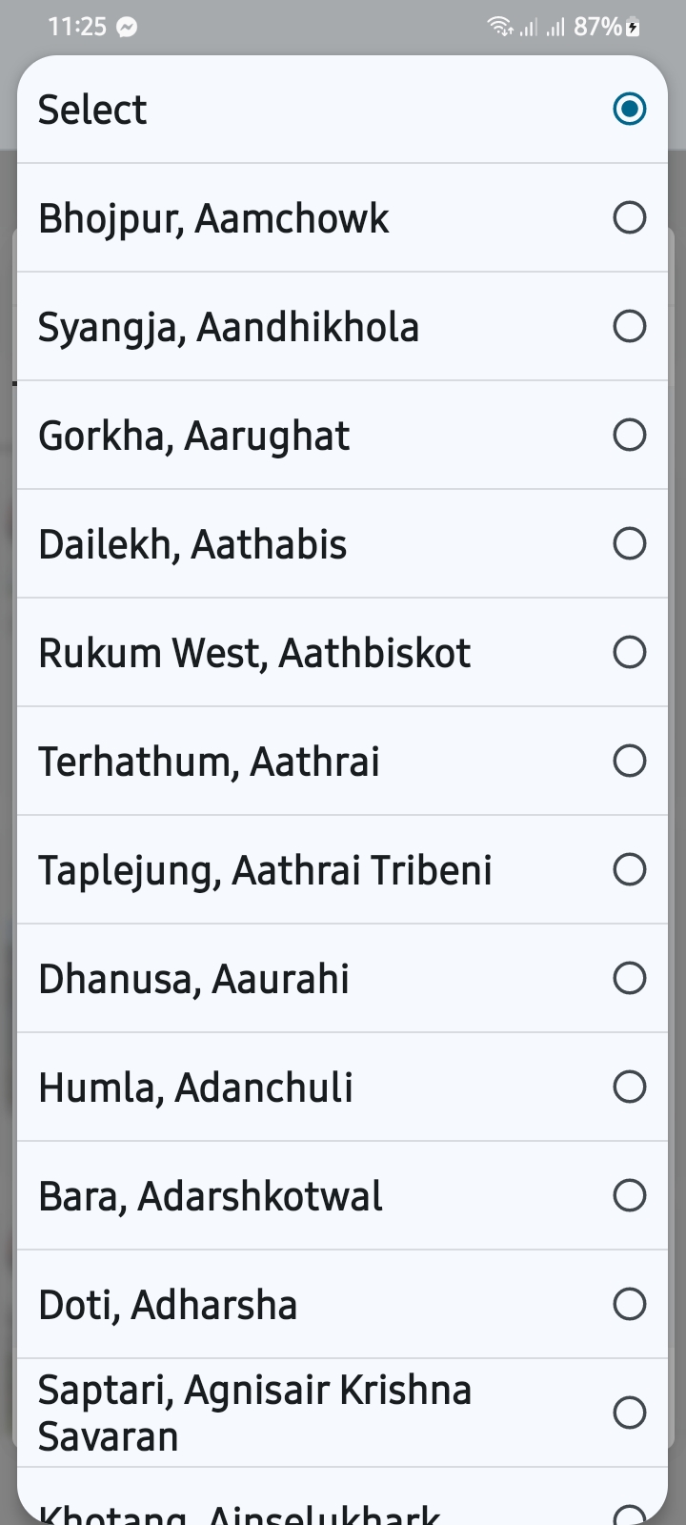Screen dimensions: 686x1525
Task: Tap Bara, Adarshkotwal option text
Action: [x=210, y=1196]
